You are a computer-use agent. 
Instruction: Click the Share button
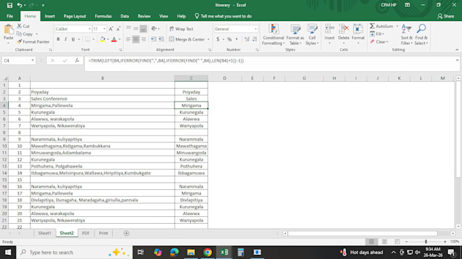(446, 16)
